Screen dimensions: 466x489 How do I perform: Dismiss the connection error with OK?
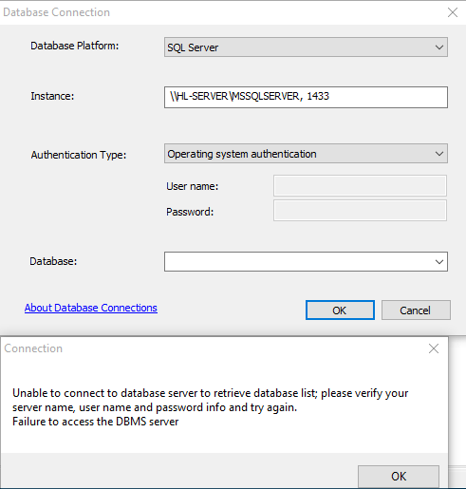[399, 477]
